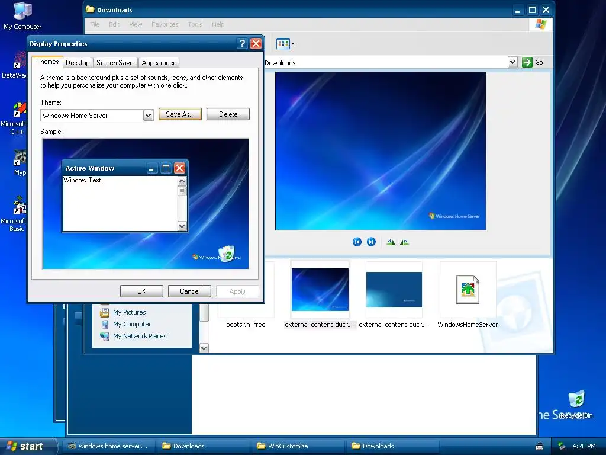Open the raccoon Myp desktop shortcut
606x455 pixels.
click(20, 157)
